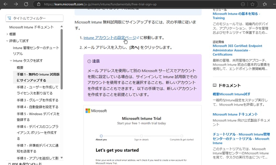
Task: Open 手順 8 - アプリを追加して item
Action: pos(37,158)
